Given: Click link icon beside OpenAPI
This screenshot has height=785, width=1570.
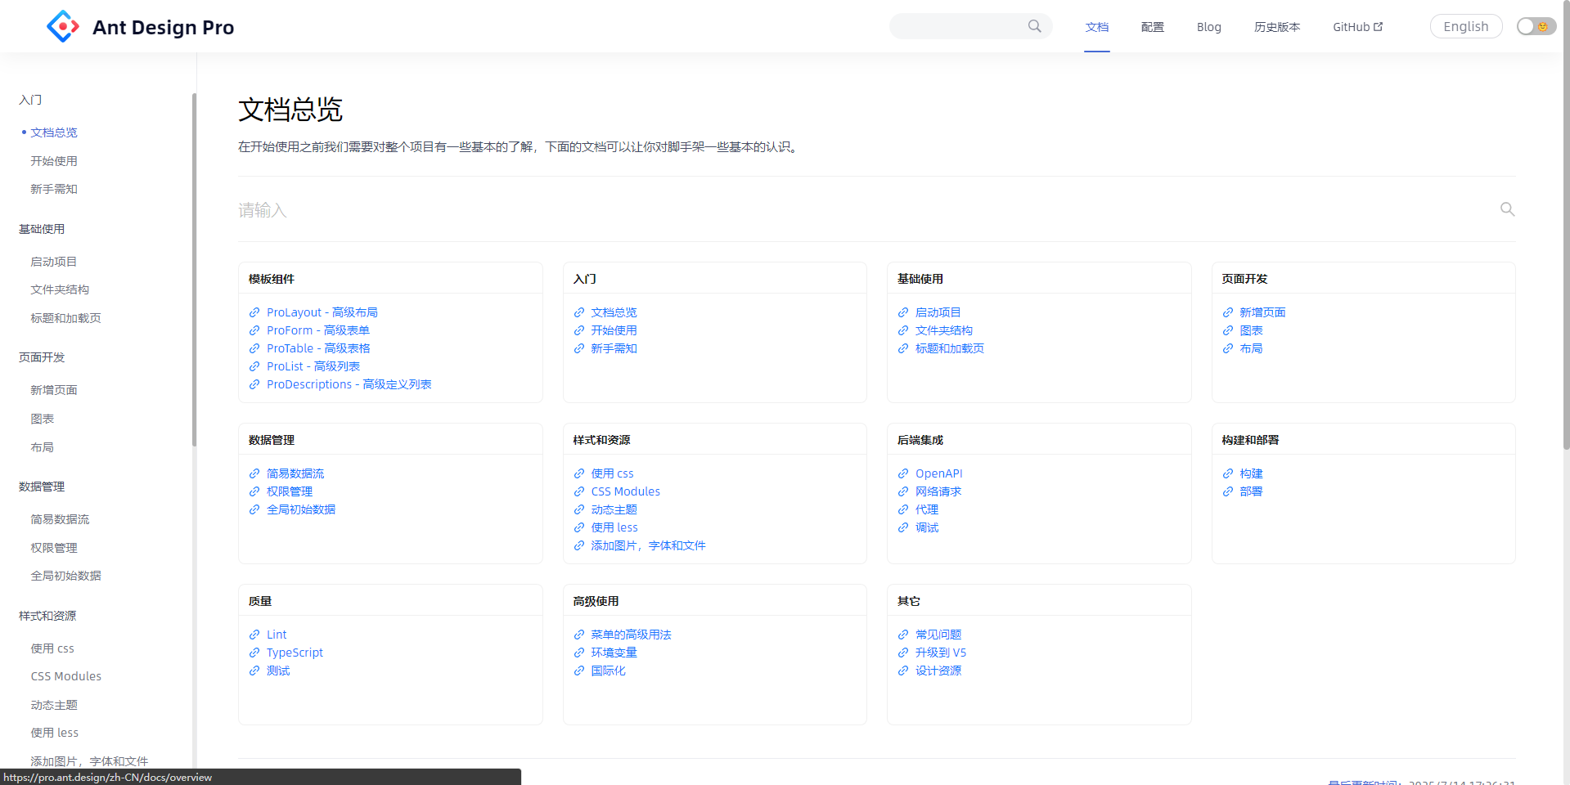Looking at the screenshot, I should point(903,473).
